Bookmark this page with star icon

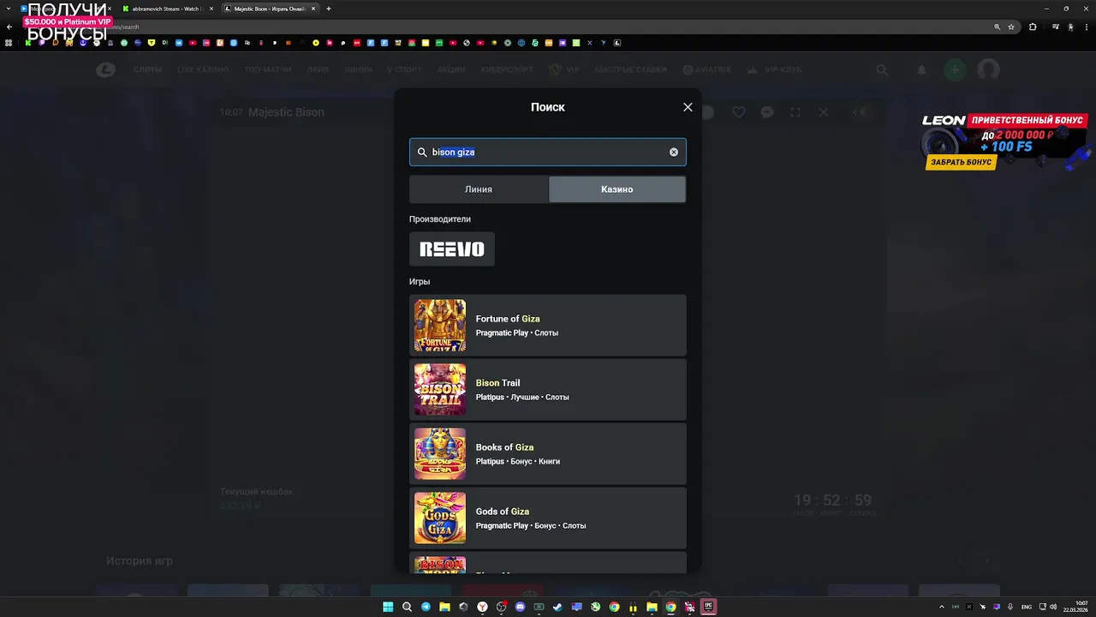coord(1011,27)
